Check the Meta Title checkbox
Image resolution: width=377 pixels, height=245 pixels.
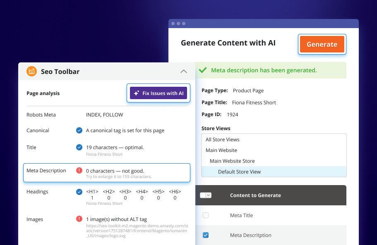[206, 215]
